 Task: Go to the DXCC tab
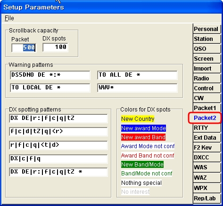[x=206, y=158]
